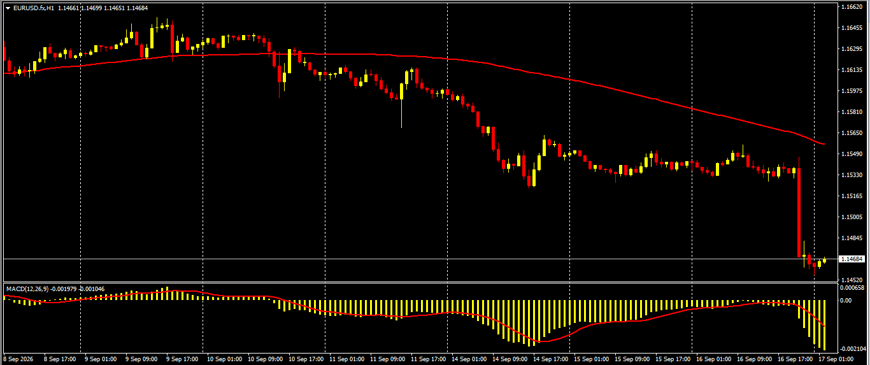Click the 10 Sep 17:00 time label
The height and width of the screenshot is (365, 870).
coord(306,359)
